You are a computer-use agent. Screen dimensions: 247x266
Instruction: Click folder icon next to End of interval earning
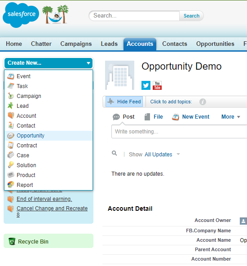(11, 199)
